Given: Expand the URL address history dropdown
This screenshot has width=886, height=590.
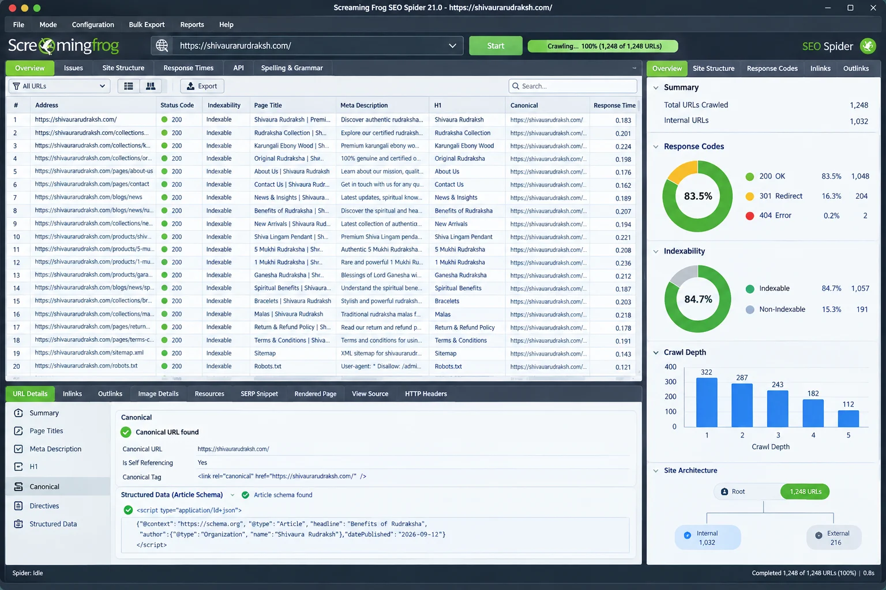Looking at the screenshot, I should click(x=452, y=46).
